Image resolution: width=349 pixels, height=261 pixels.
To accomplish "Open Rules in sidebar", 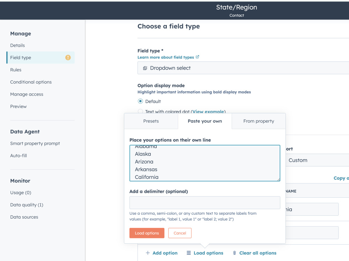I will (16, 70).
